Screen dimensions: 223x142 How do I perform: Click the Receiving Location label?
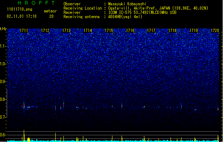(x=83, y=8)
